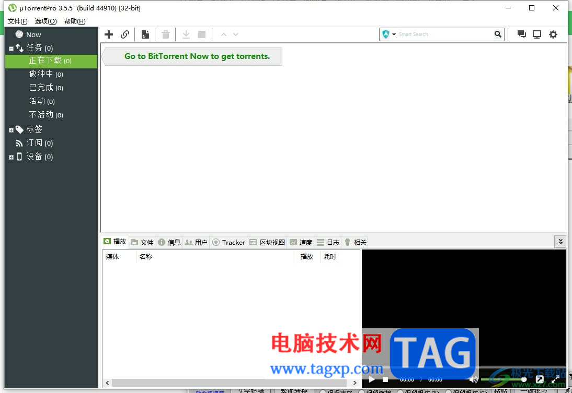Select 不活动 (0) category
Screen dimensions: 572x393
click(46, 115)
